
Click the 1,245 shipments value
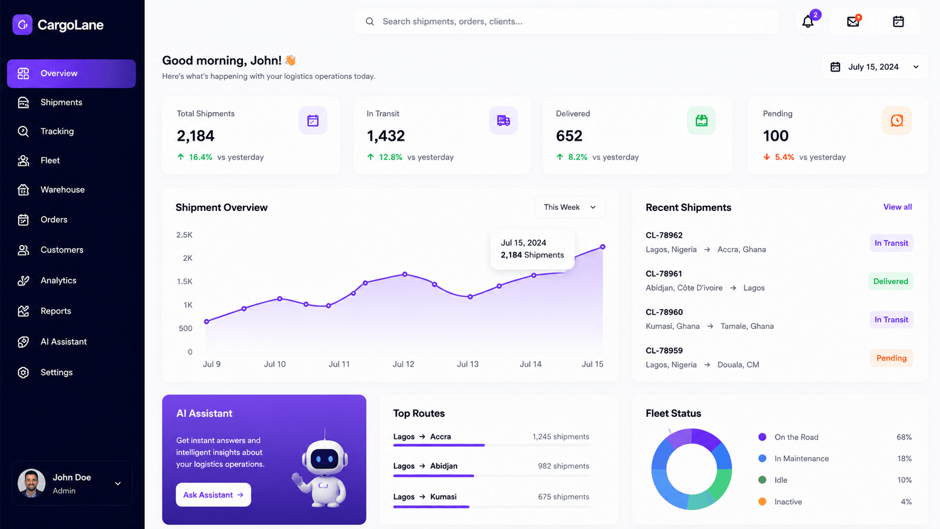(561, 437)
